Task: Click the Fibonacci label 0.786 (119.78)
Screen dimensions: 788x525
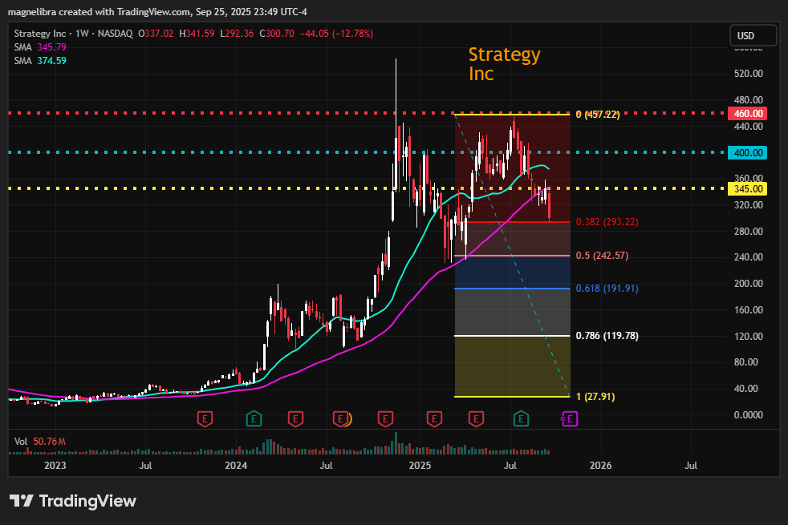Action: (607, 336)
